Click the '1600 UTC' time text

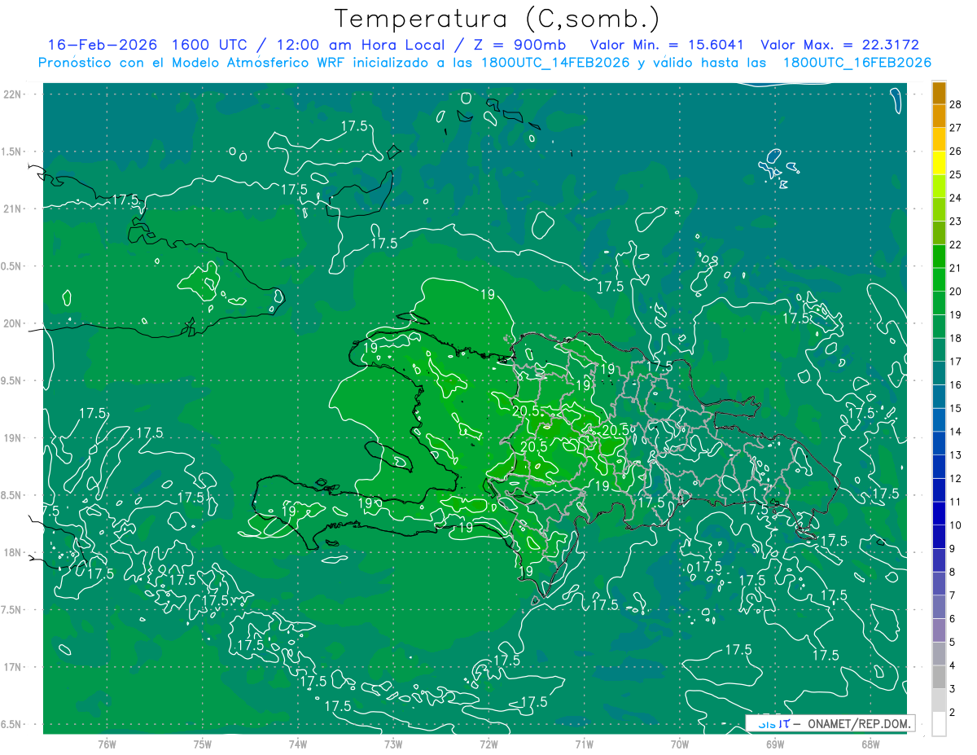pos(212,45)
